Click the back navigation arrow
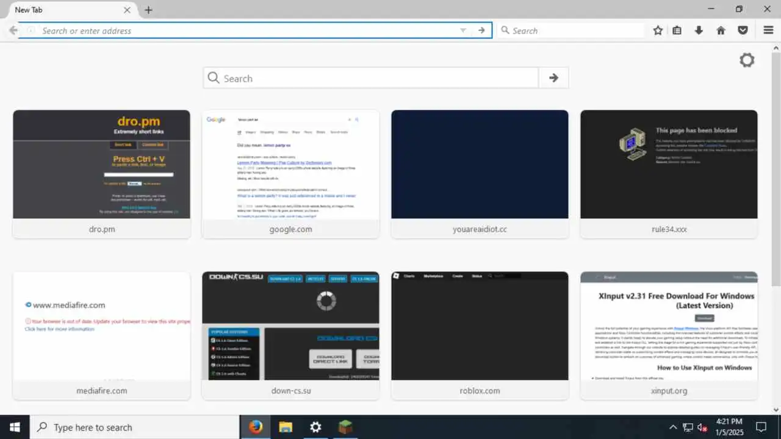Viewport: 781px width, 439px height. 13,30
